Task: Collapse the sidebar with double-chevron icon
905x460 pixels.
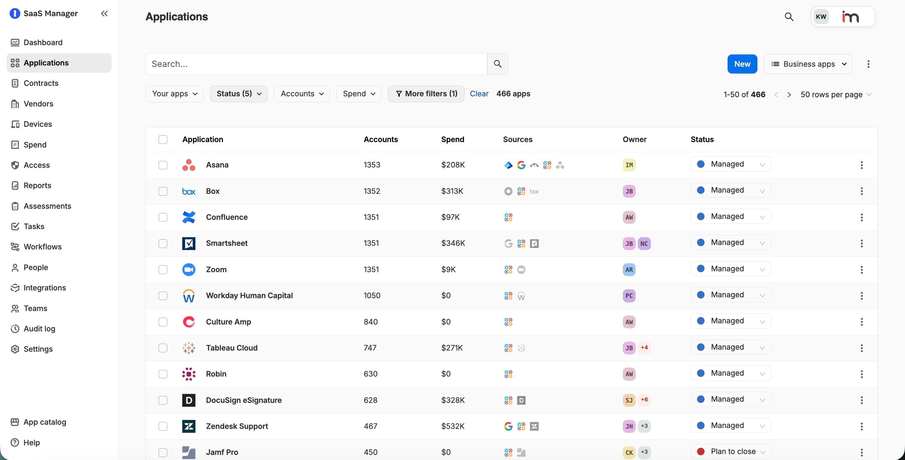Action: coord(104,13)
